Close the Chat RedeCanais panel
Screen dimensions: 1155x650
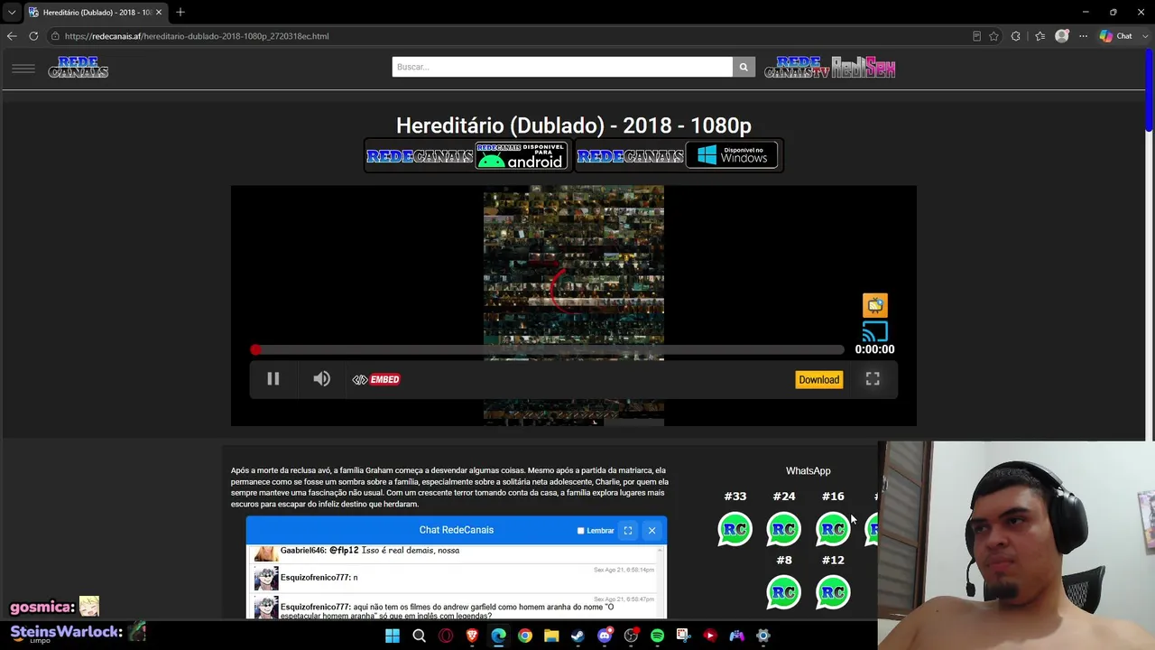point(651,531)
